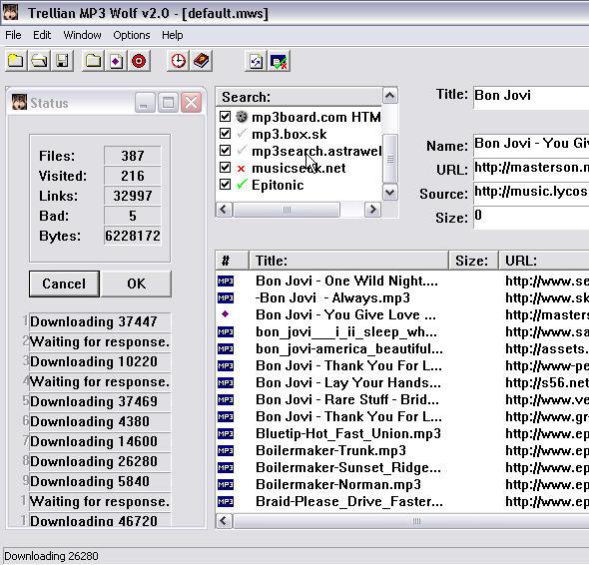
Task: Click the Size field showing 0
Action: pyautogui.click(x=531, y=217)
